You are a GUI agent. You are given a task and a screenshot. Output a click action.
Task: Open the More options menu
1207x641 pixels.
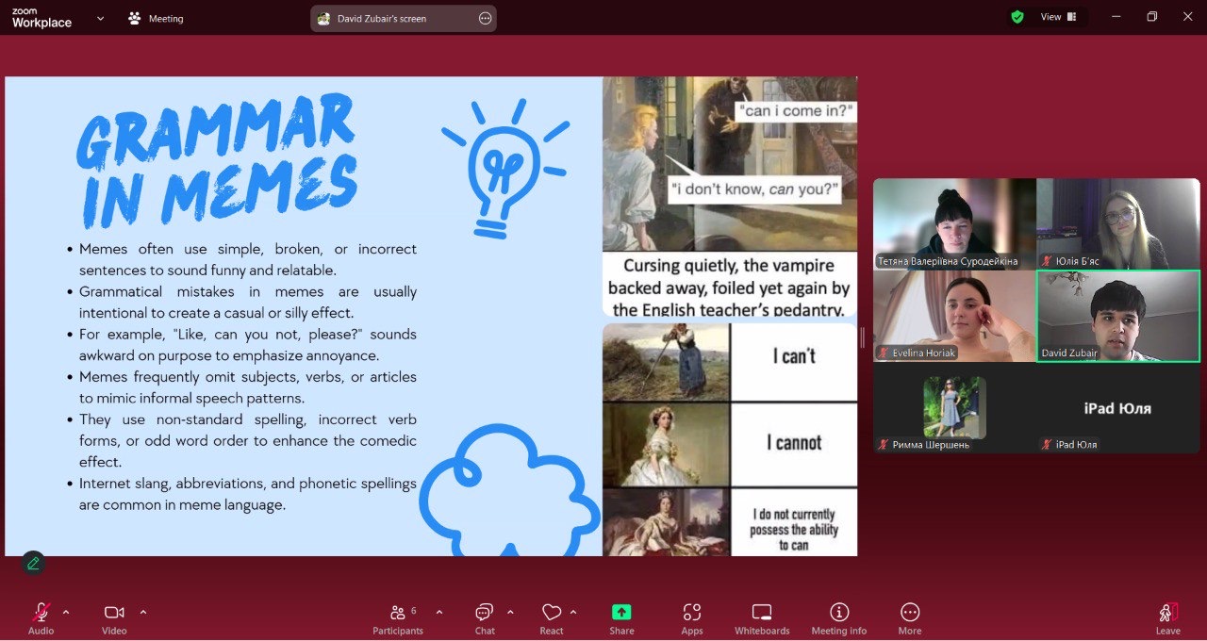tap(910, 619)
